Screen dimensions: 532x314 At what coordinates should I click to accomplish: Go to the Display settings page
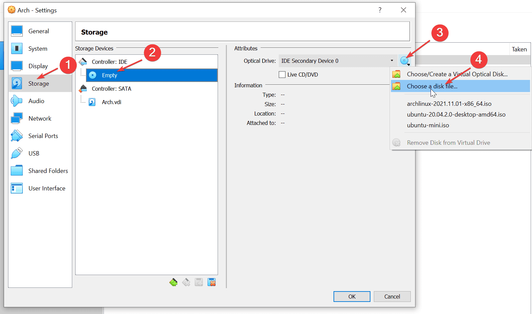(40, 66)
